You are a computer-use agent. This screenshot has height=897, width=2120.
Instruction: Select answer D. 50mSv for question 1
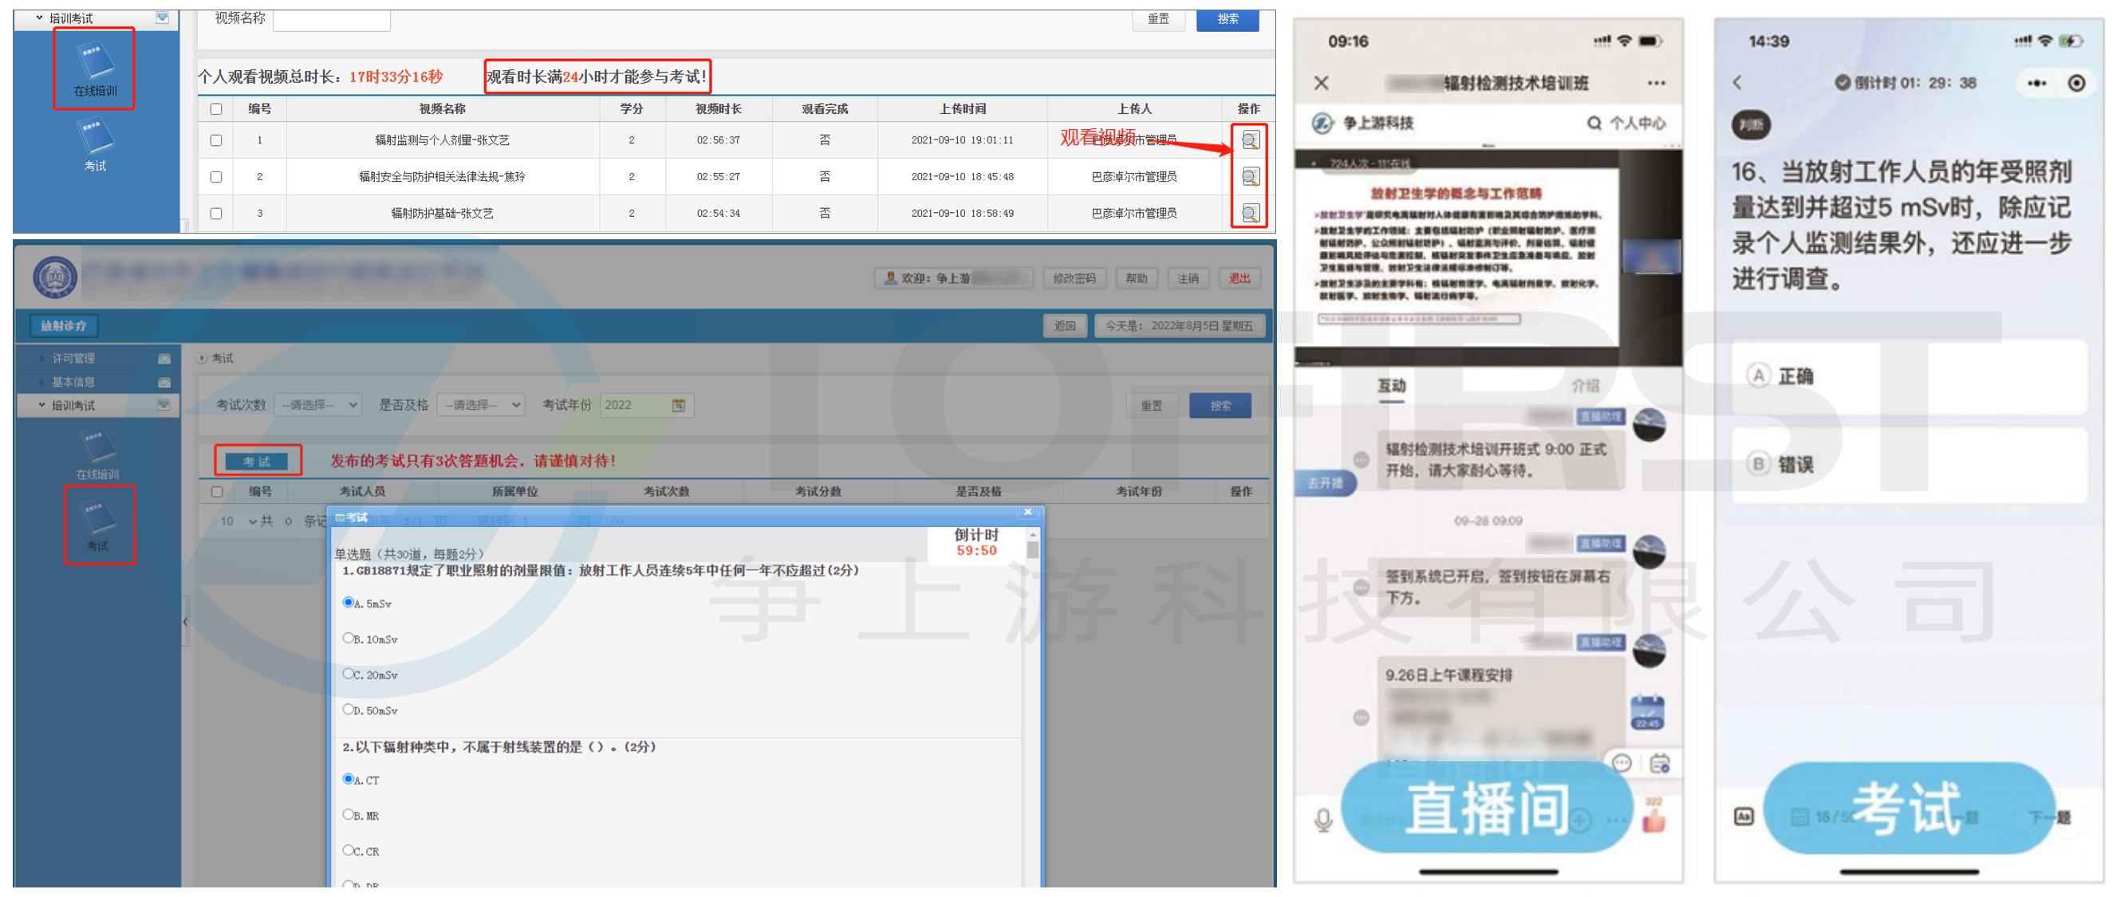pos(348,709)
